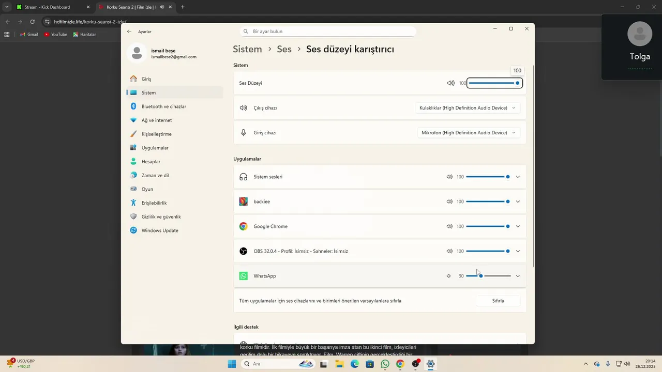Open the Çıkış cihazı device dropdown
This screenshot has height=372, width=662.
pyautogui.click(x=468, y=108)
